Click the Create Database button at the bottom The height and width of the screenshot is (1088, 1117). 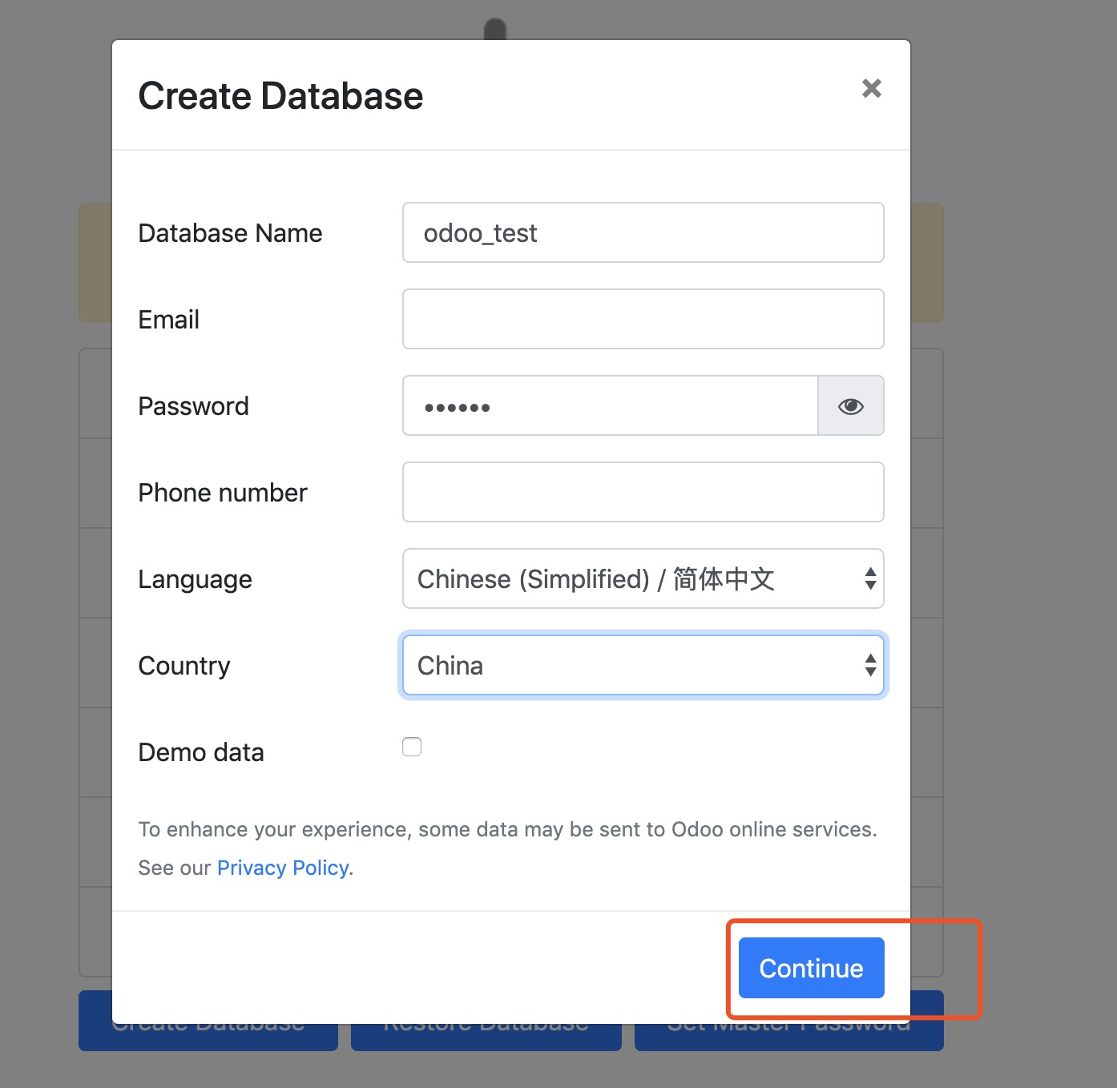click(208, 1022)
